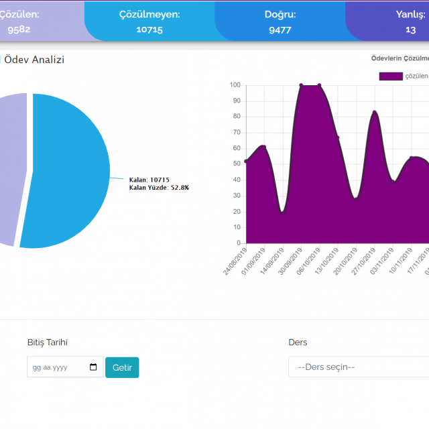This screenshot has height=429, width=429.
Task: Click the Kalan: 10715 pie label
Action: 149,180
